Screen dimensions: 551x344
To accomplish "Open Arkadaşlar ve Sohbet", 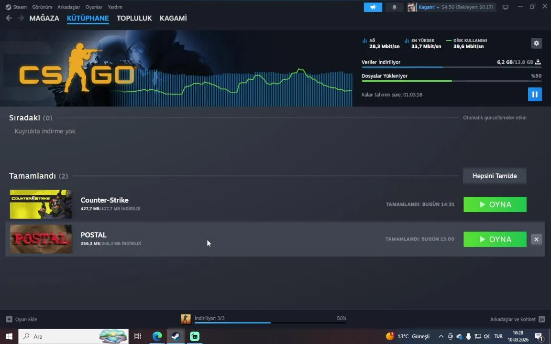I will (x=513, y=319).
